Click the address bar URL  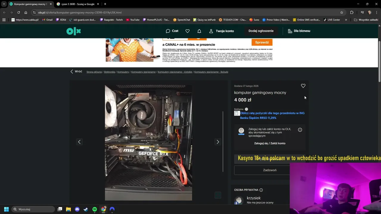(x=80, y=12)
